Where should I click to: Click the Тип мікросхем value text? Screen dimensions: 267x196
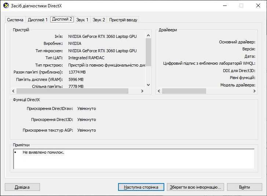(102, 51)
